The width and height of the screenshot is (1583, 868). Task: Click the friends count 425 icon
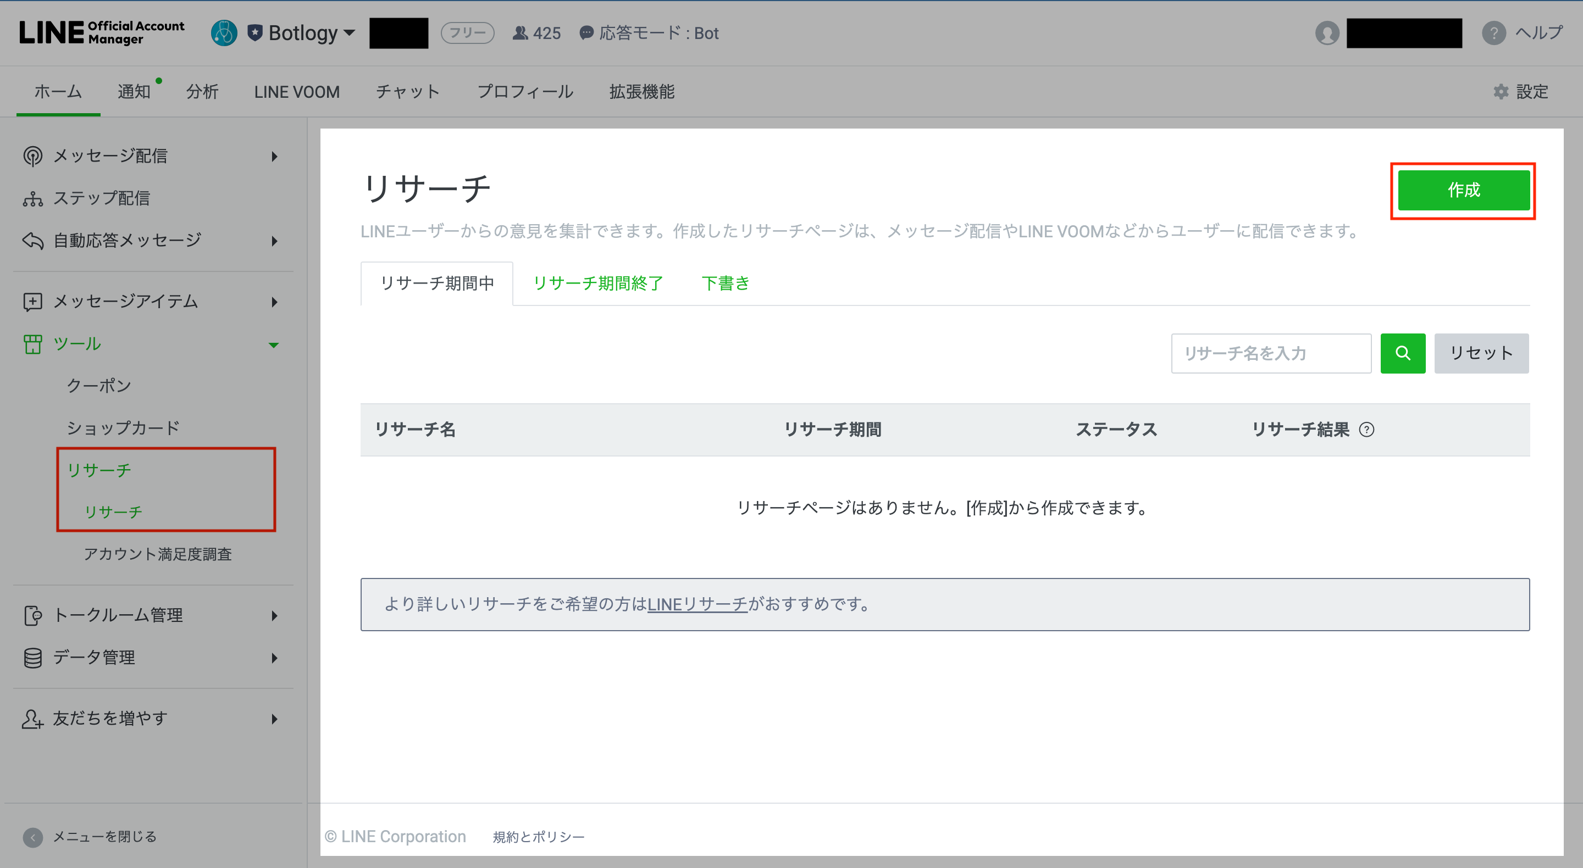click(x=520, y=33)
